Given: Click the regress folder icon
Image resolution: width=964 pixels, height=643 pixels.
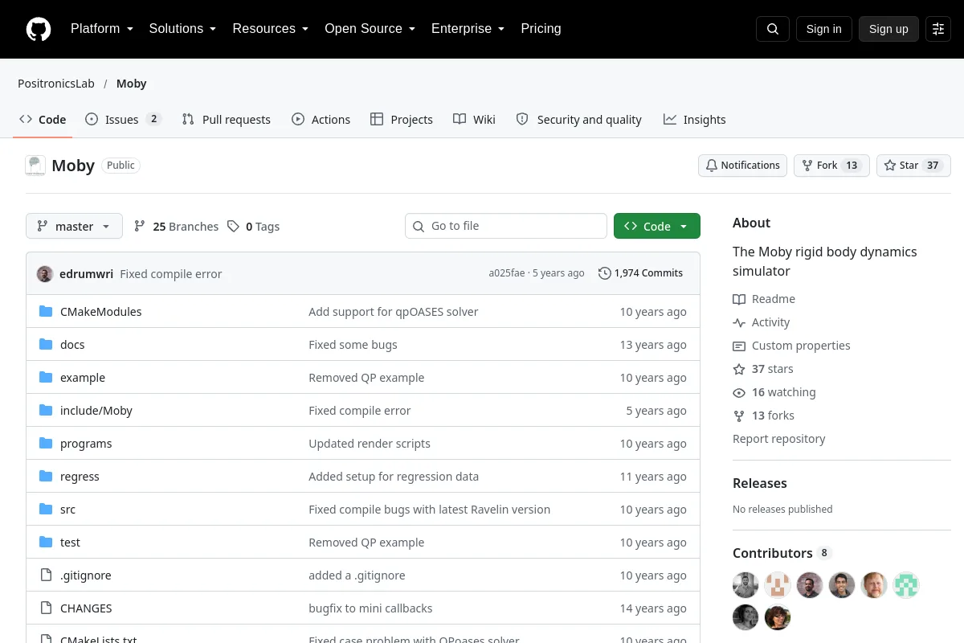Looking at the screenshot, I should pos(46,477).
